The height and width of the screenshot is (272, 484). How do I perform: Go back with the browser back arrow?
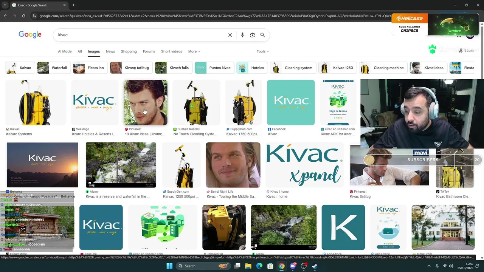pyautogui.click(x=5, y=16)
